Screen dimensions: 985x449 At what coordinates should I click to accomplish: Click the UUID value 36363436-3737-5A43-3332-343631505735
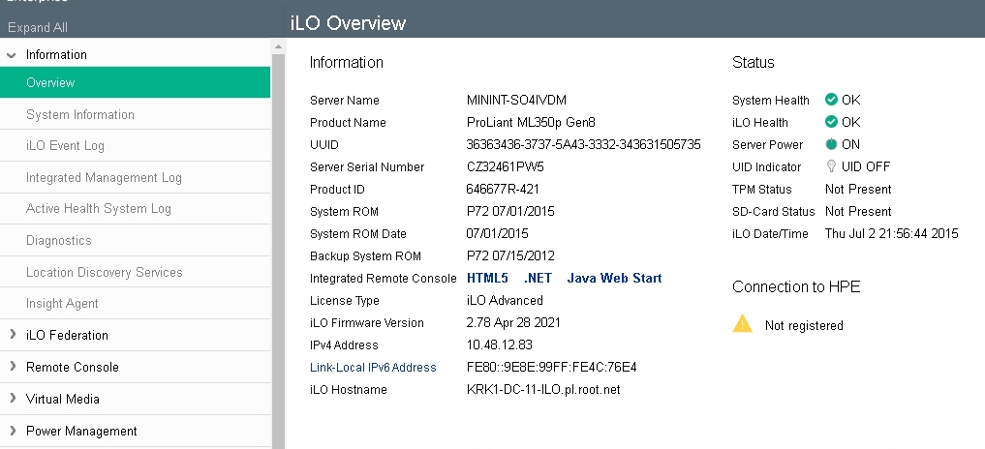coord(584,144)
